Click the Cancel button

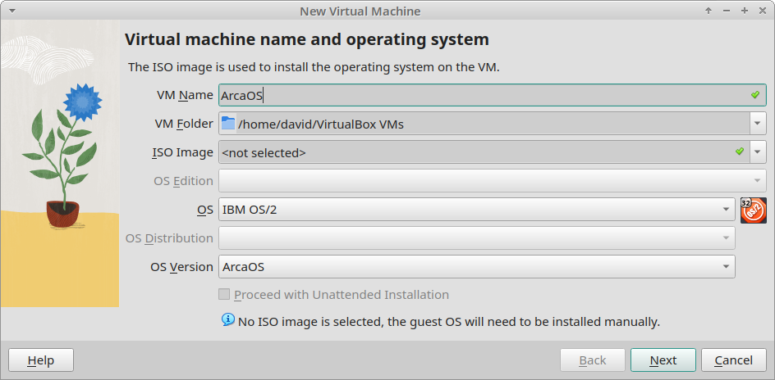[x=733, y=360]
